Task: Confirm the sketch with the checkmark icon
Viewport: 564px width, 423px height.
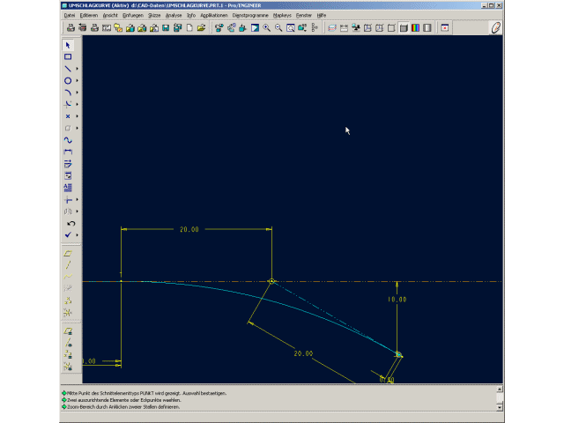Action: click(68, 235)
